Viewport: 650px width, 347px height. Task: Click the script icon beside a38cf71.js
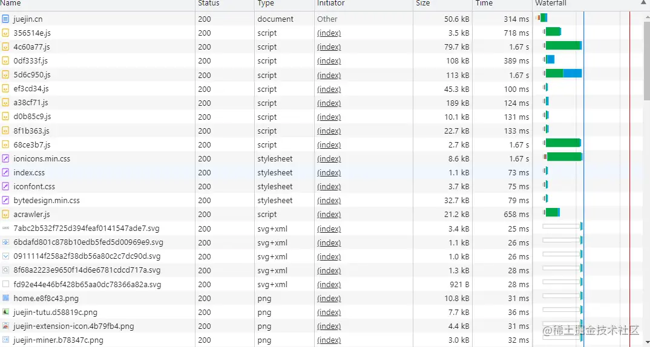(5, 103)
